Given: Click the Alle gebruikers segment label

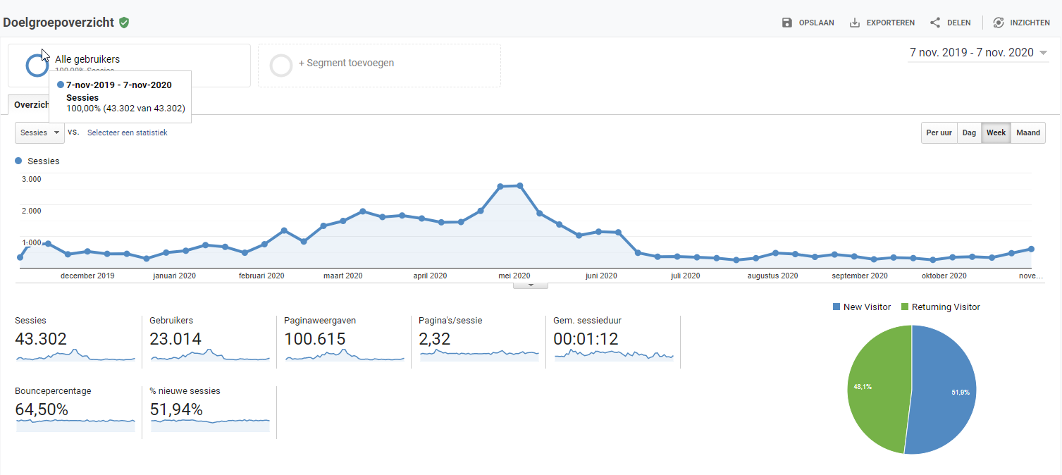Looking at the screenshot, I should [x=87, y=59].
